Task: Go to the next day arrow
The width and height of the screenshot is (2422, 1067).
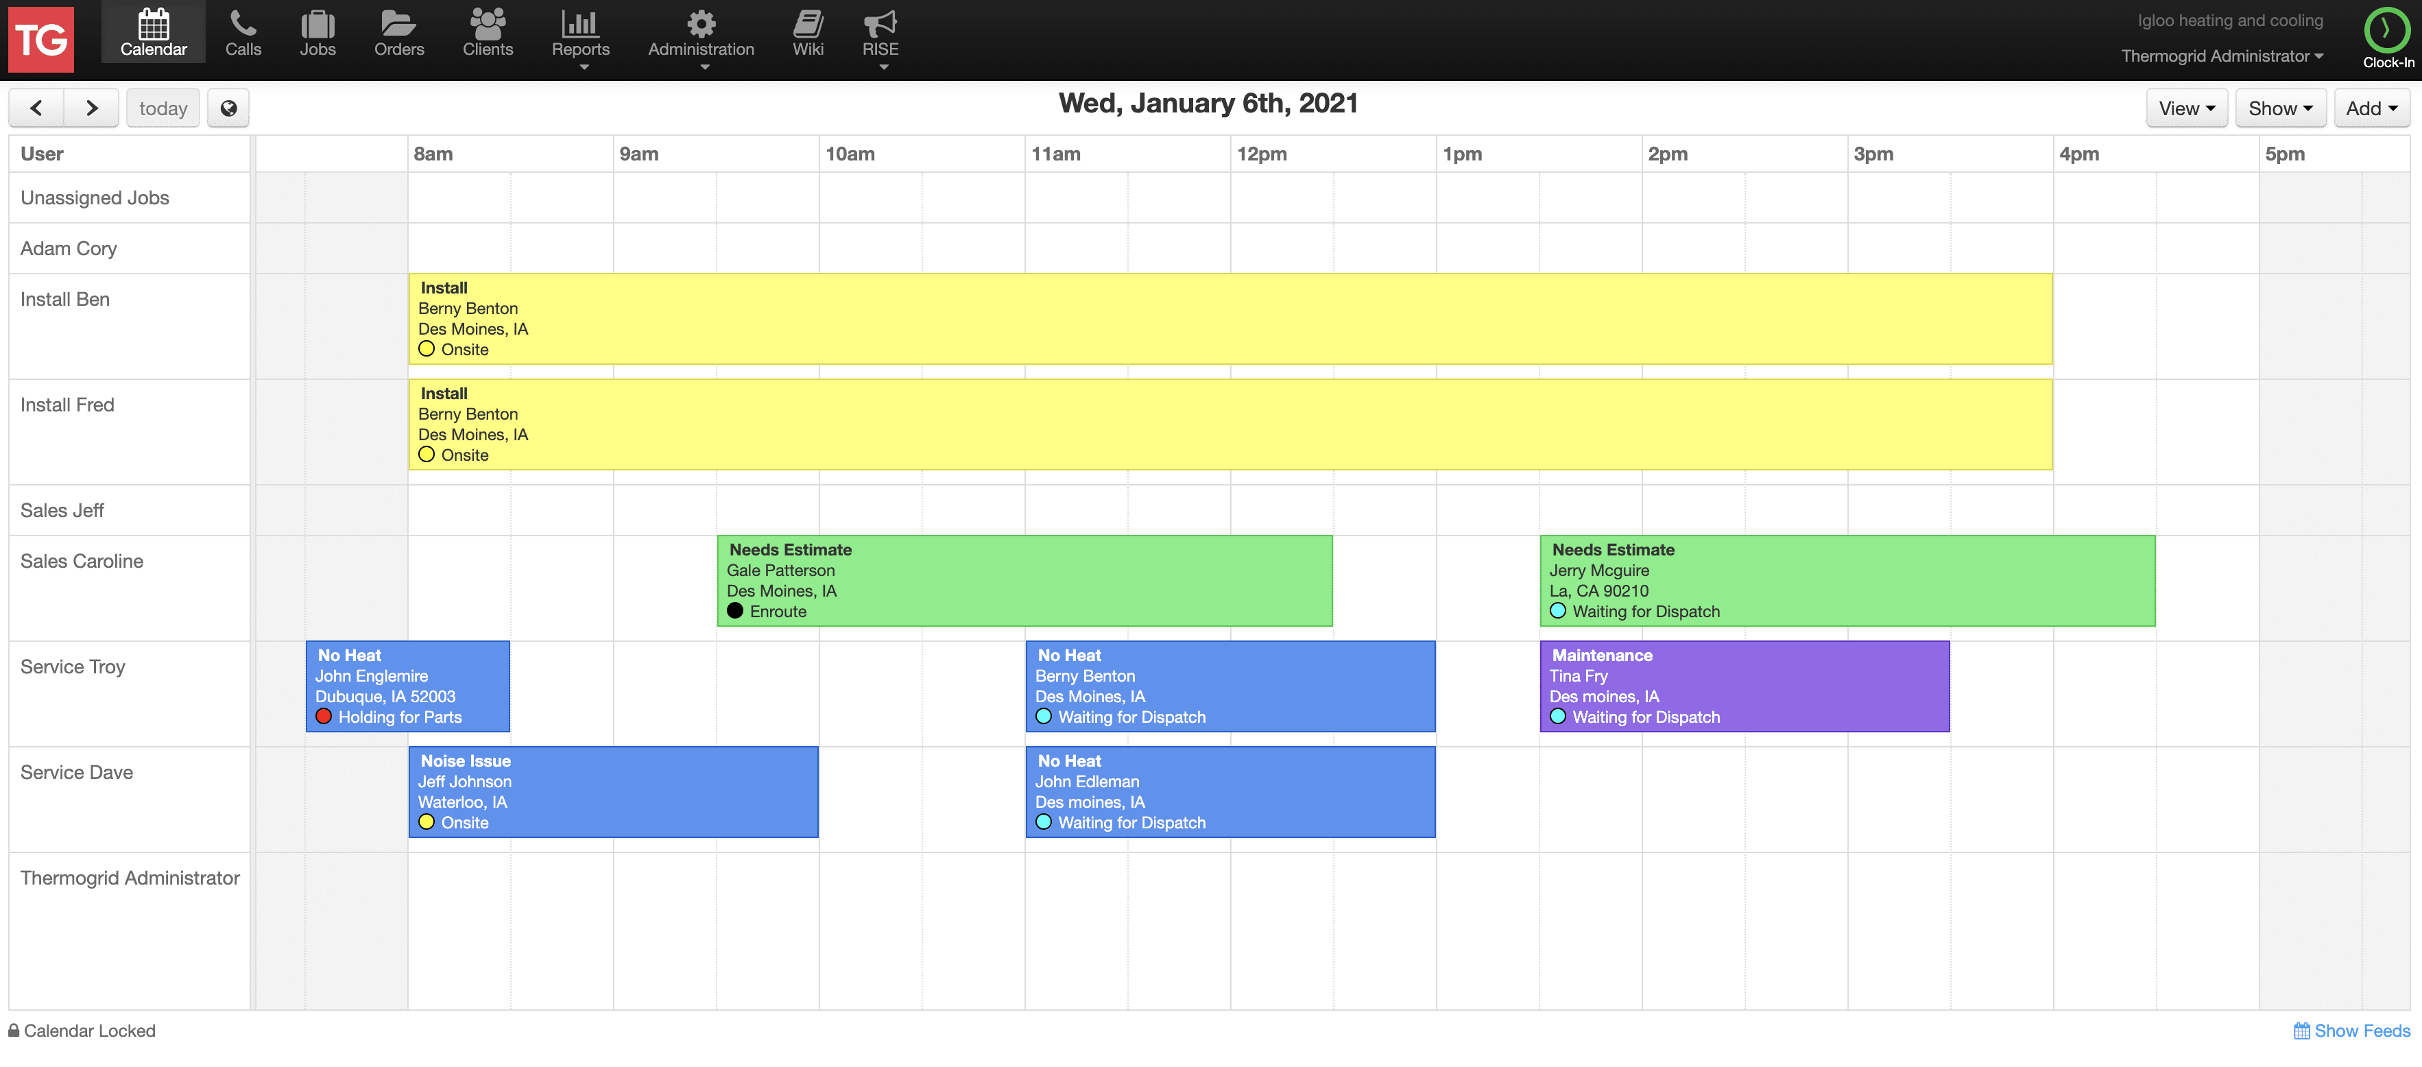Action: pos(91,108)
